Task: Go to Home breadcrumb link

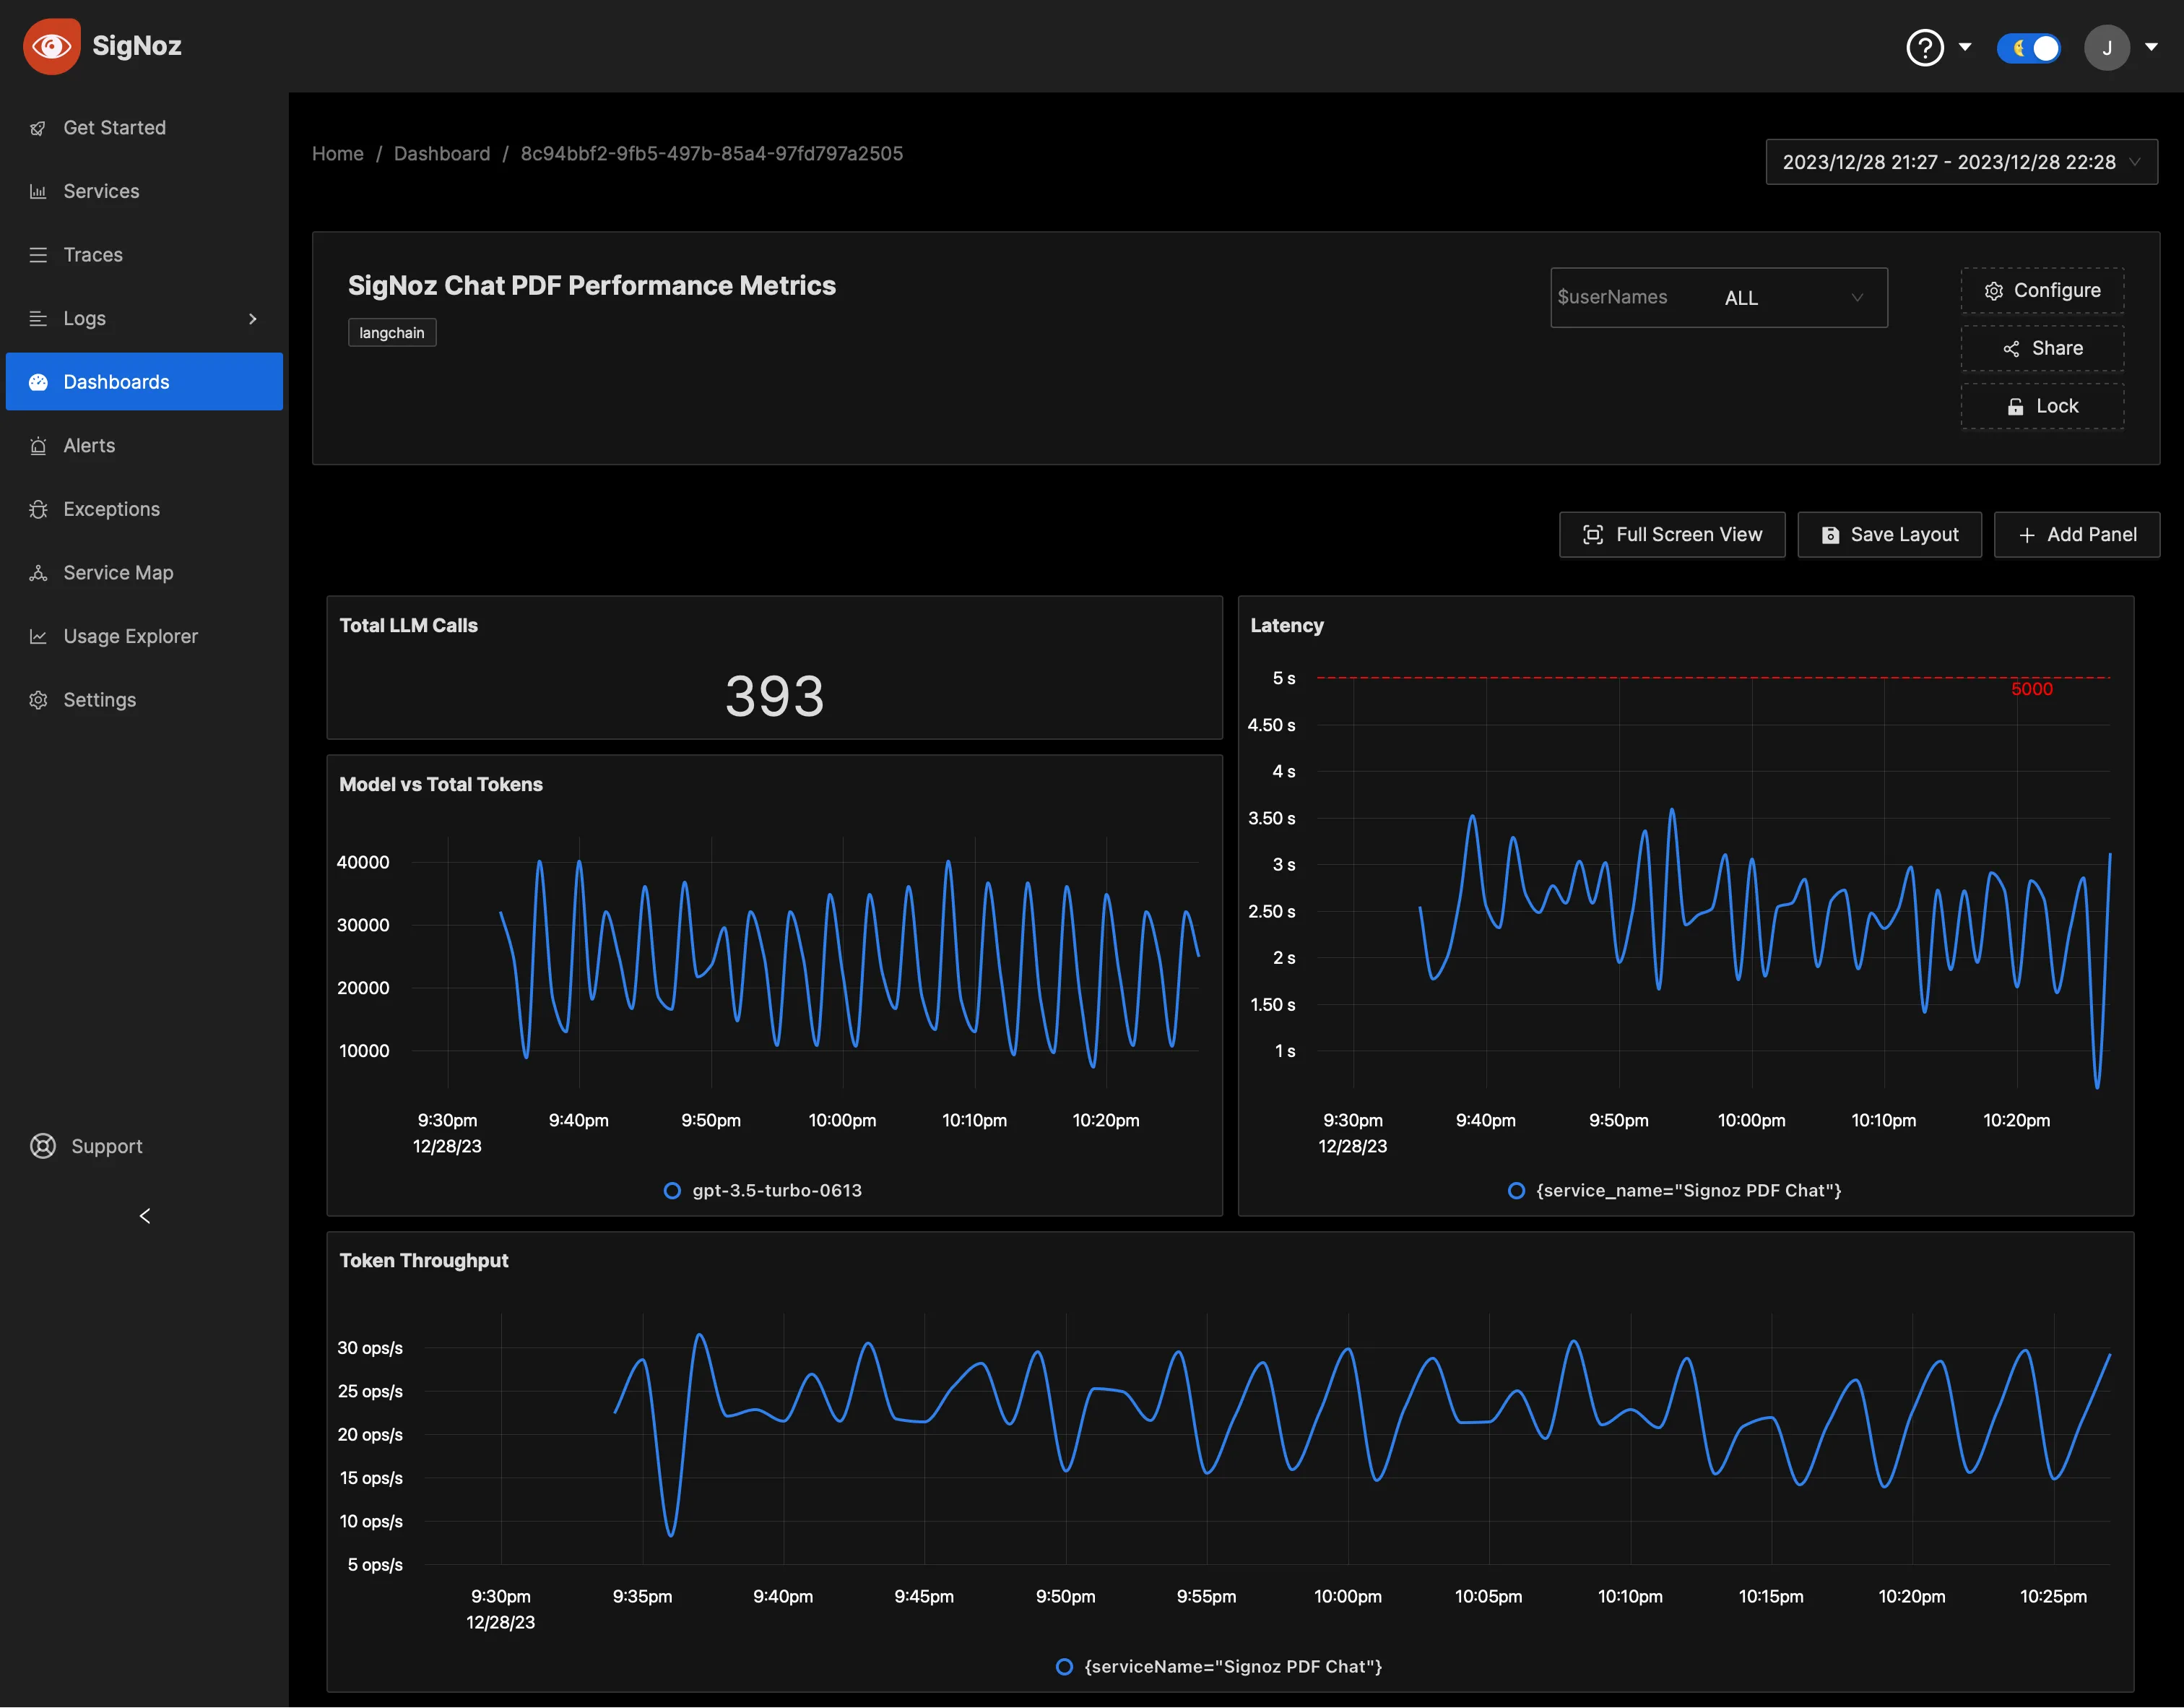Action: [338, 154]
